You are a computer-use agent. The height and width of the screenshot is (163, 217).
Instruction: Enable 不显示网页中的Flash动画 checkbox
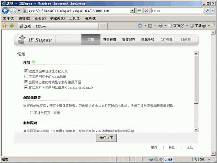click(x=26, y=76)
